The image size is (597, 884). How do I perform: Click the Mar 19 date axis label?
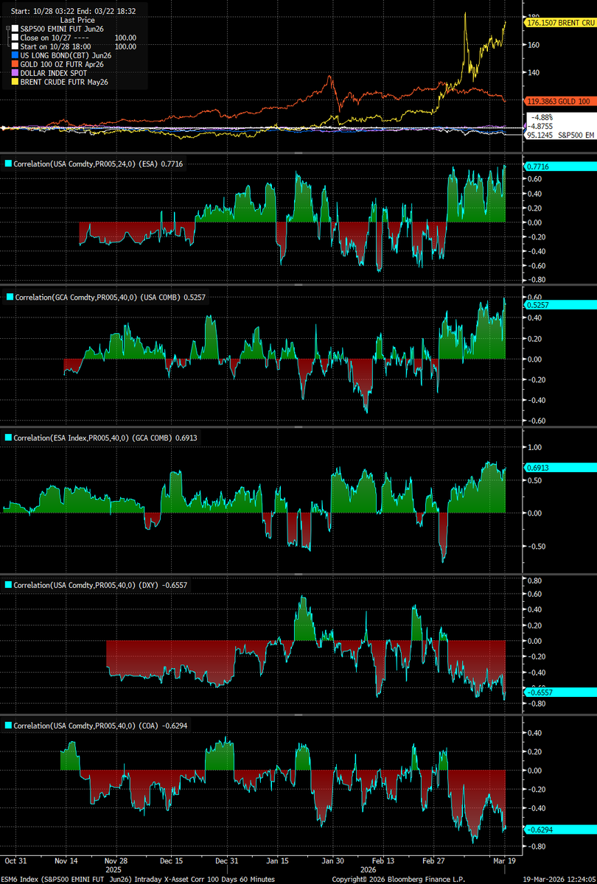coord(503,860)
